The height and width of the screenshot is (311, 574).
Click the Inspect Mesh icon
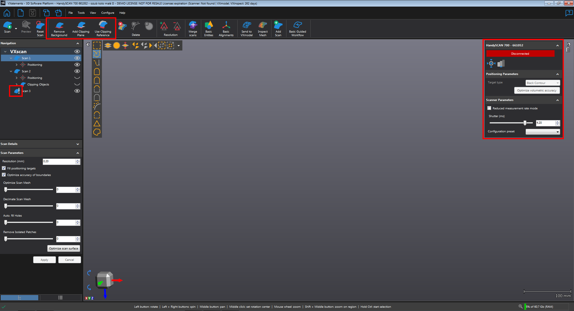tap(262, 29)
